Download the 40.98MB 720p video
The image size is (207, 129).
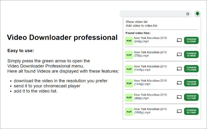(x=191, y=54)
